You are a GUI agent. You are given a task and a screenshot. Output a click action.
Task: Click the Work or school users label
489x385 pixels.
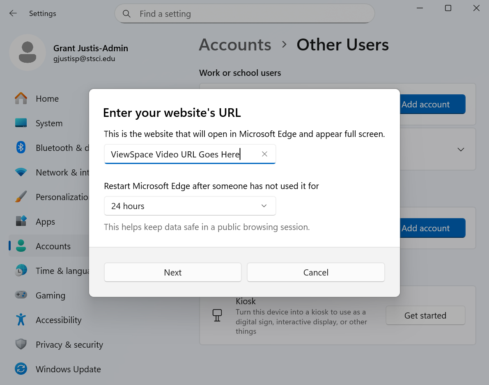point(240,73)
